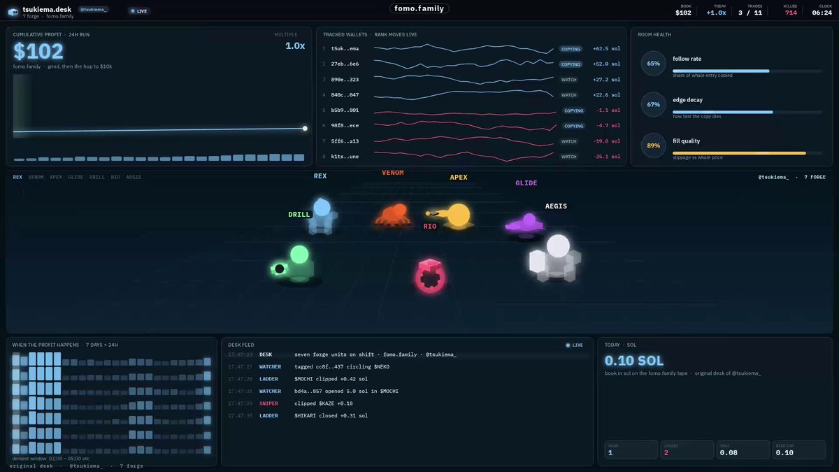The height and width of the screenshot is (472, 839).
Task: Click the profit timing heatmap grid
Action: [112, 403]
